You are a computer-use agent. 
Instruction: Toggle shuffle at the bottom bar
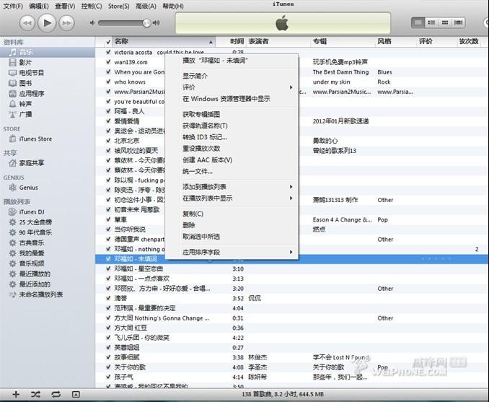[35, 395]
